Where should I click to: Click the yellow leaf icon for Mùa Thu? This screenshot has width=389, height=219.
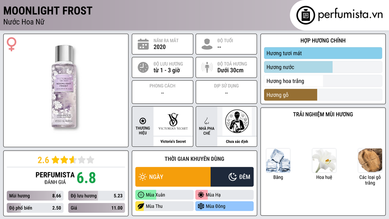(141, 206)
